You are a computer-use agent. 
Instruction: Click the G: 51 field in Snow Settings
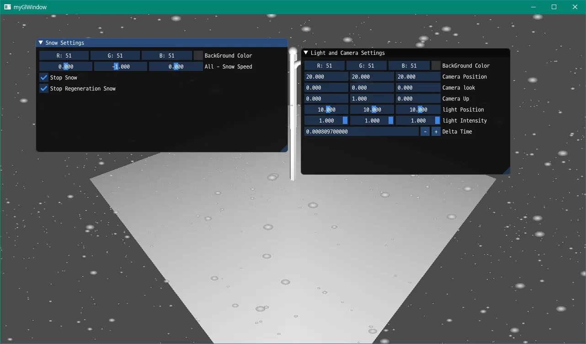click(115, 55)
